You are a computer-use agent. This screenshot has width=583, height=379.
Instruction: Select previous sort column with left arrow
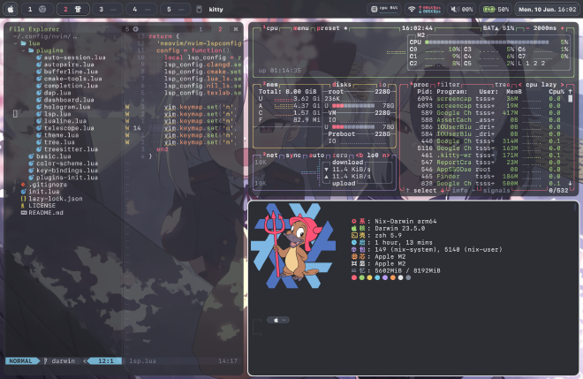pyautogui.click(x=519, y=85)
